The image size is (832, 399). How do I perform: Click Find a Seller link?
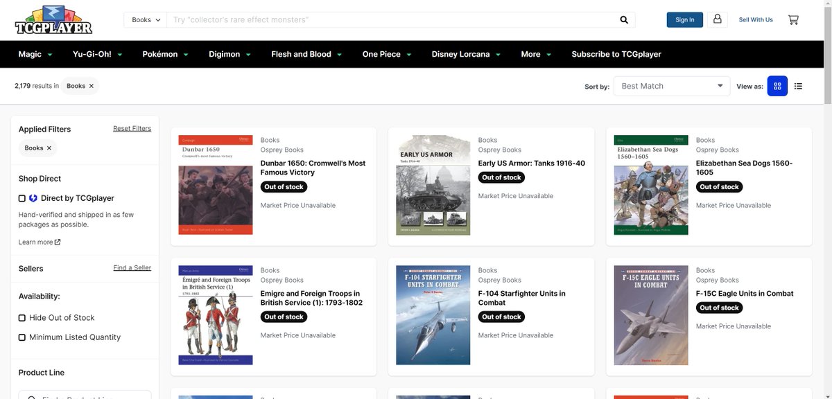click(132, 268)
